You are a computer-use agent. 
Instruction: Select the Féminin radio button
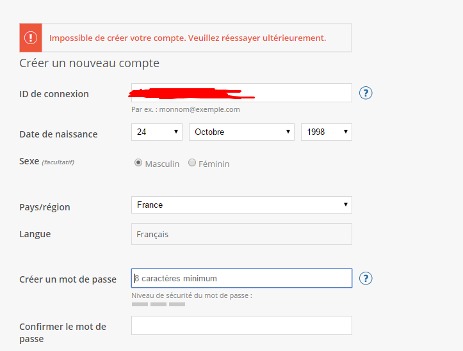pos(192,162)
